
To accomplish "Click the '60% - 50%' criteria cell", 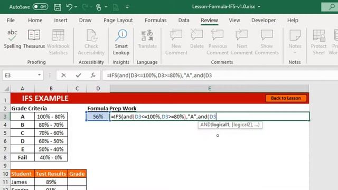I will coord(51,141).
